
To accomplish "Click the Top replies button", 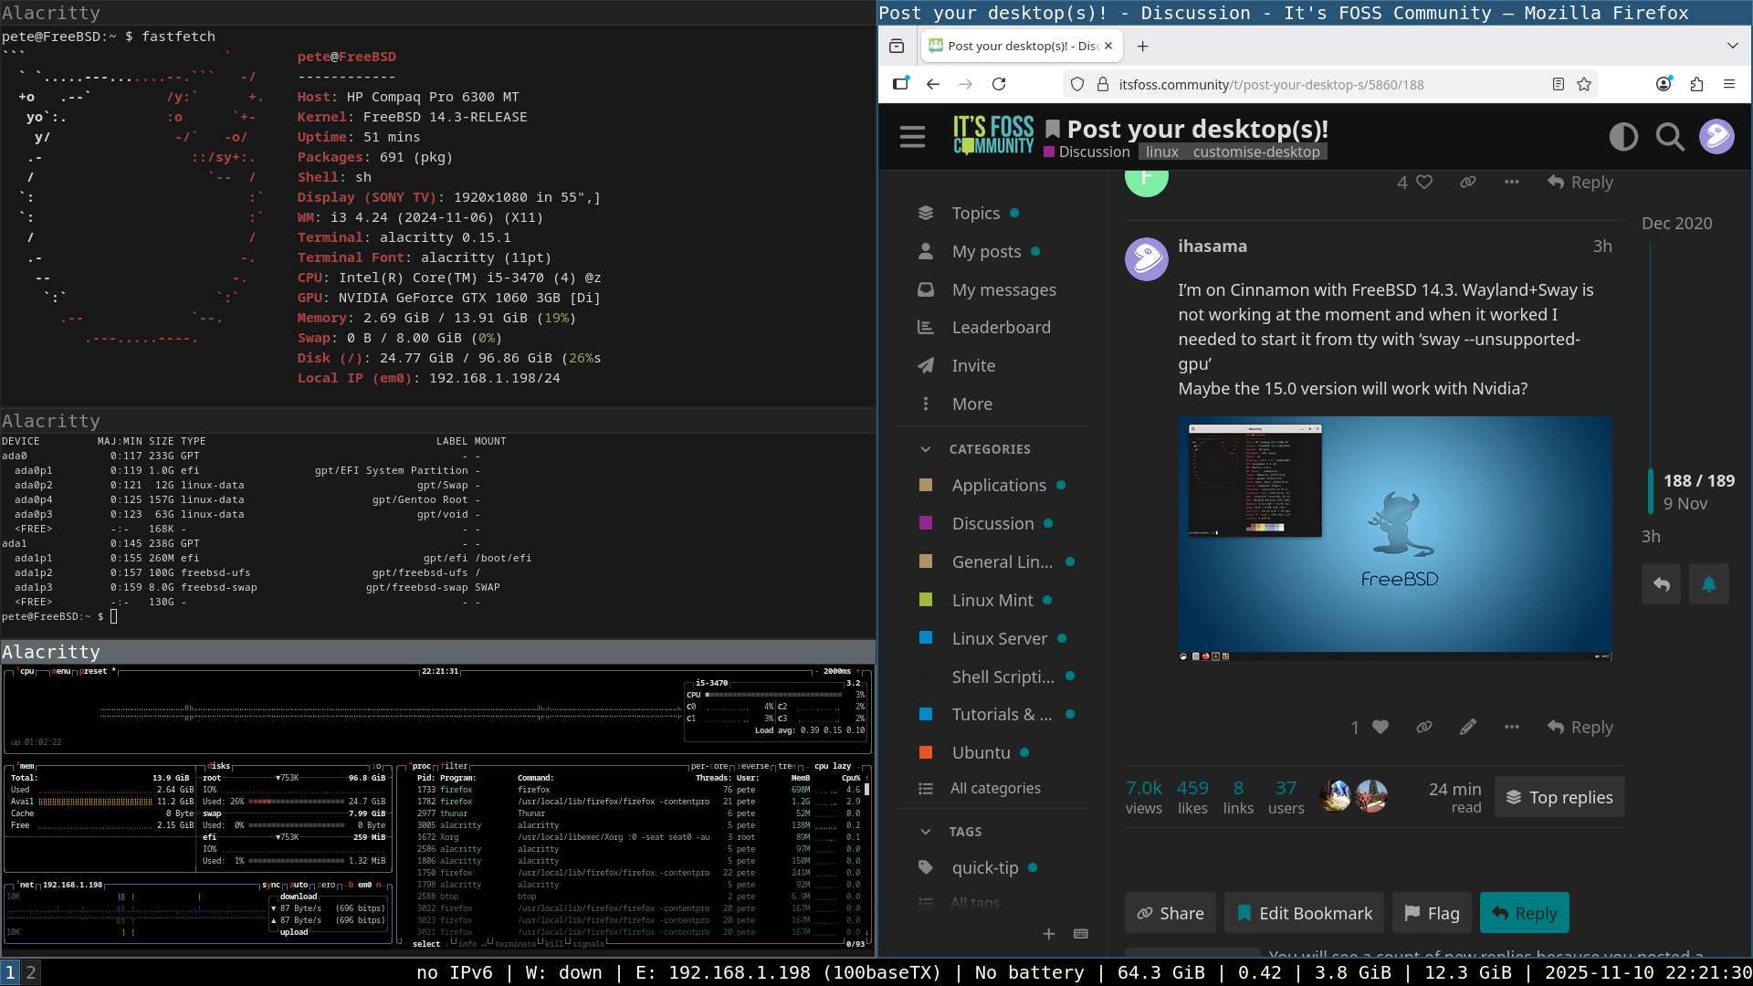I will pos(1559,797).
